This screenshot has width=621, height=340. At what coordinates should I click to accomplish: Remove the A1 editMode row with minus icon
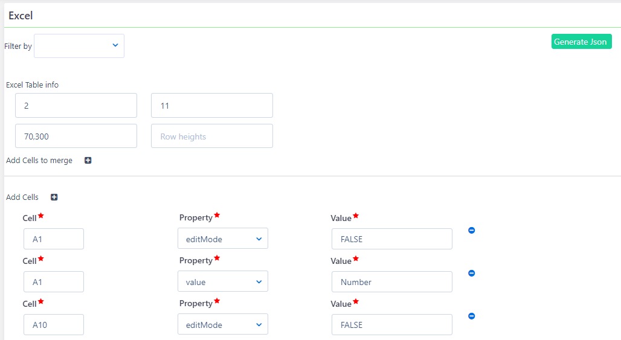pyautogui.click(x=471, y=230)
